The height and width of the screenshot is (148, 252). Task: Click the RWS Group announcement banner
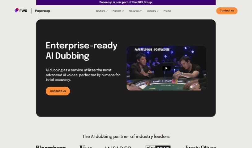tap(126, 2)
